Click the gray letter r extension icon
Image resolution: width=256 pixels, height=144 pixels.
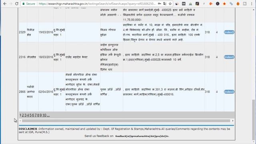(204, 4)
